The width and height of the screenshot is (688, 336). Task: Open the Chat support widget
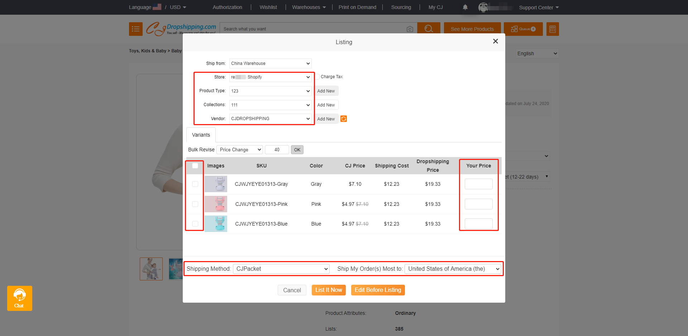(20, 298)
